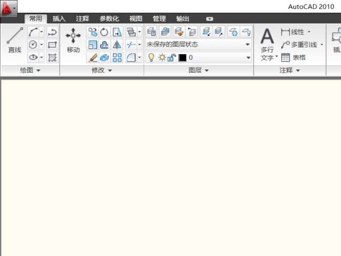
Task: Select the Circle drawing tool
Action: pos(34,44)
